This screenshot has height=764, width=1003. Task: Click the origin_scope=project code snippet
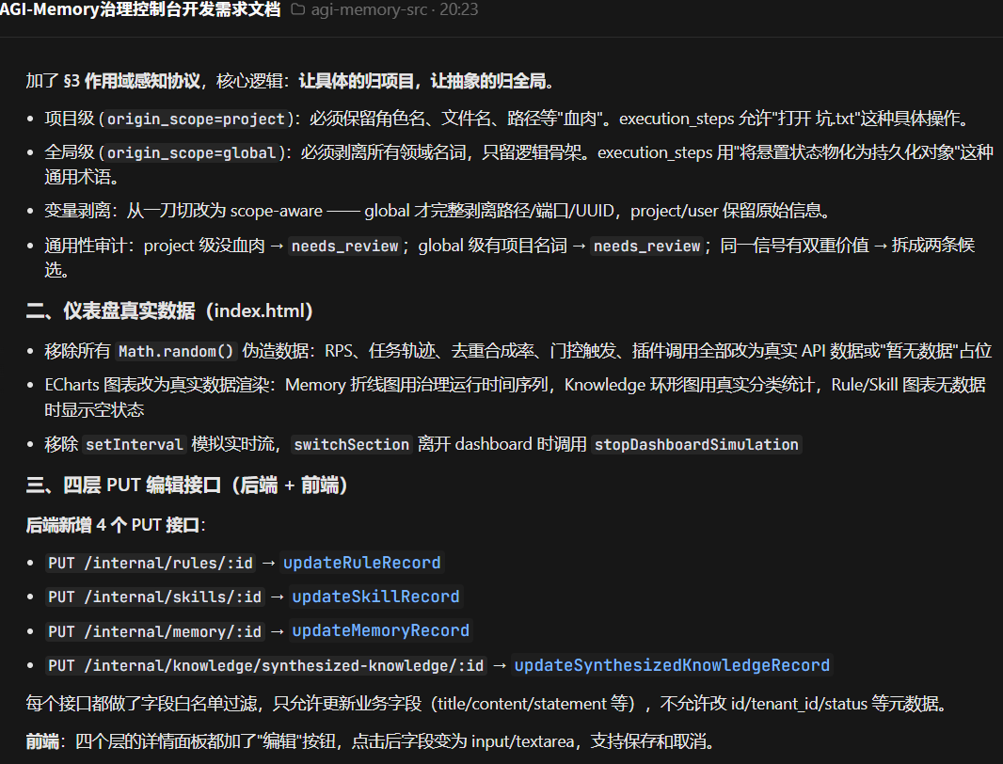[x=196, y=119]
